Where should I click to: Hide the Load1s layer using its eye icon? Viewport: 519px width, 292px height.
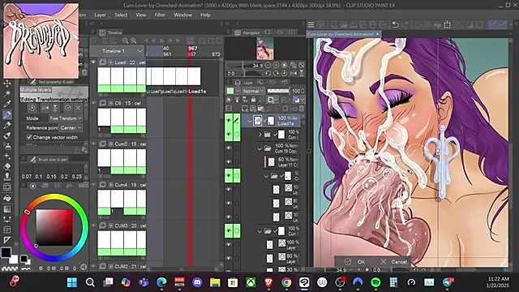click(229, 121)
